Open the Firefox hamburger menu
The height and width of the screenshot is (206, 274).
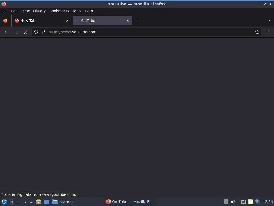coord(268,32)
